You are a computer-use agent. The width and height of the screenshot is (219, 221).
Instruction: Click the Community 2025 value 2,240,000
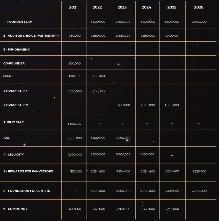coord(172,209)
